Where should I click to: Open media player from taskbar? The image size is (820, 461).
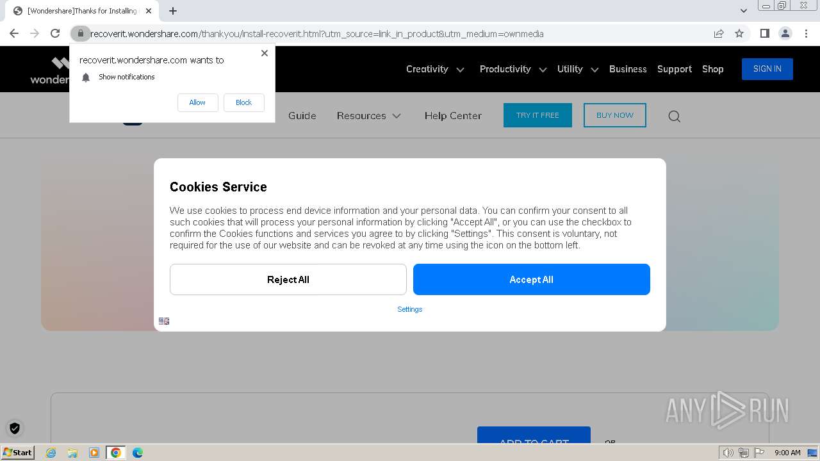click(x=94, y=453)
